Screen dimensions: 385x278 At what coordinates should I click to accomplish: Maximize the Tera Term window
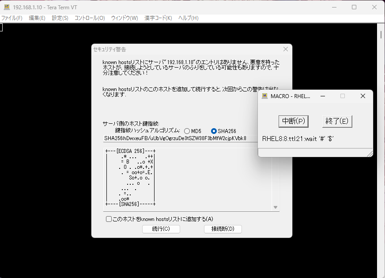354,7
